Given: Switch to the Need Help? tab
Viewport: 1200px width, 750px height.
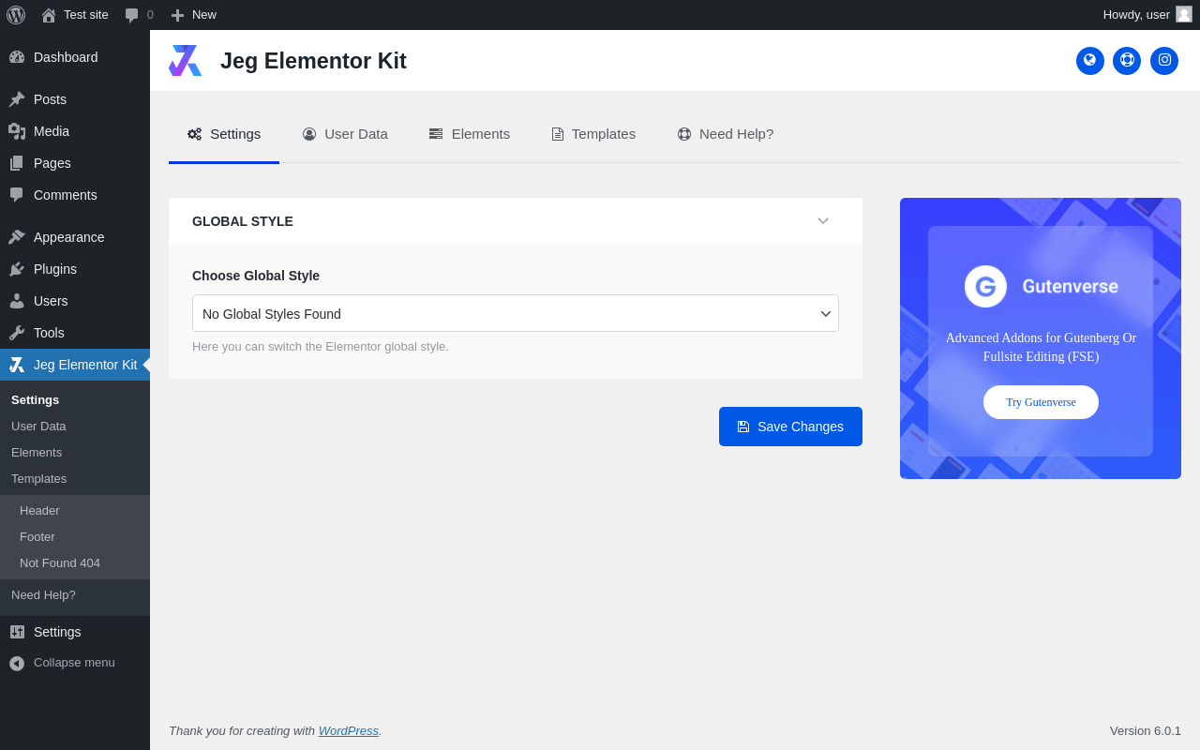Looking at the screenshot, I should point(726,134).
